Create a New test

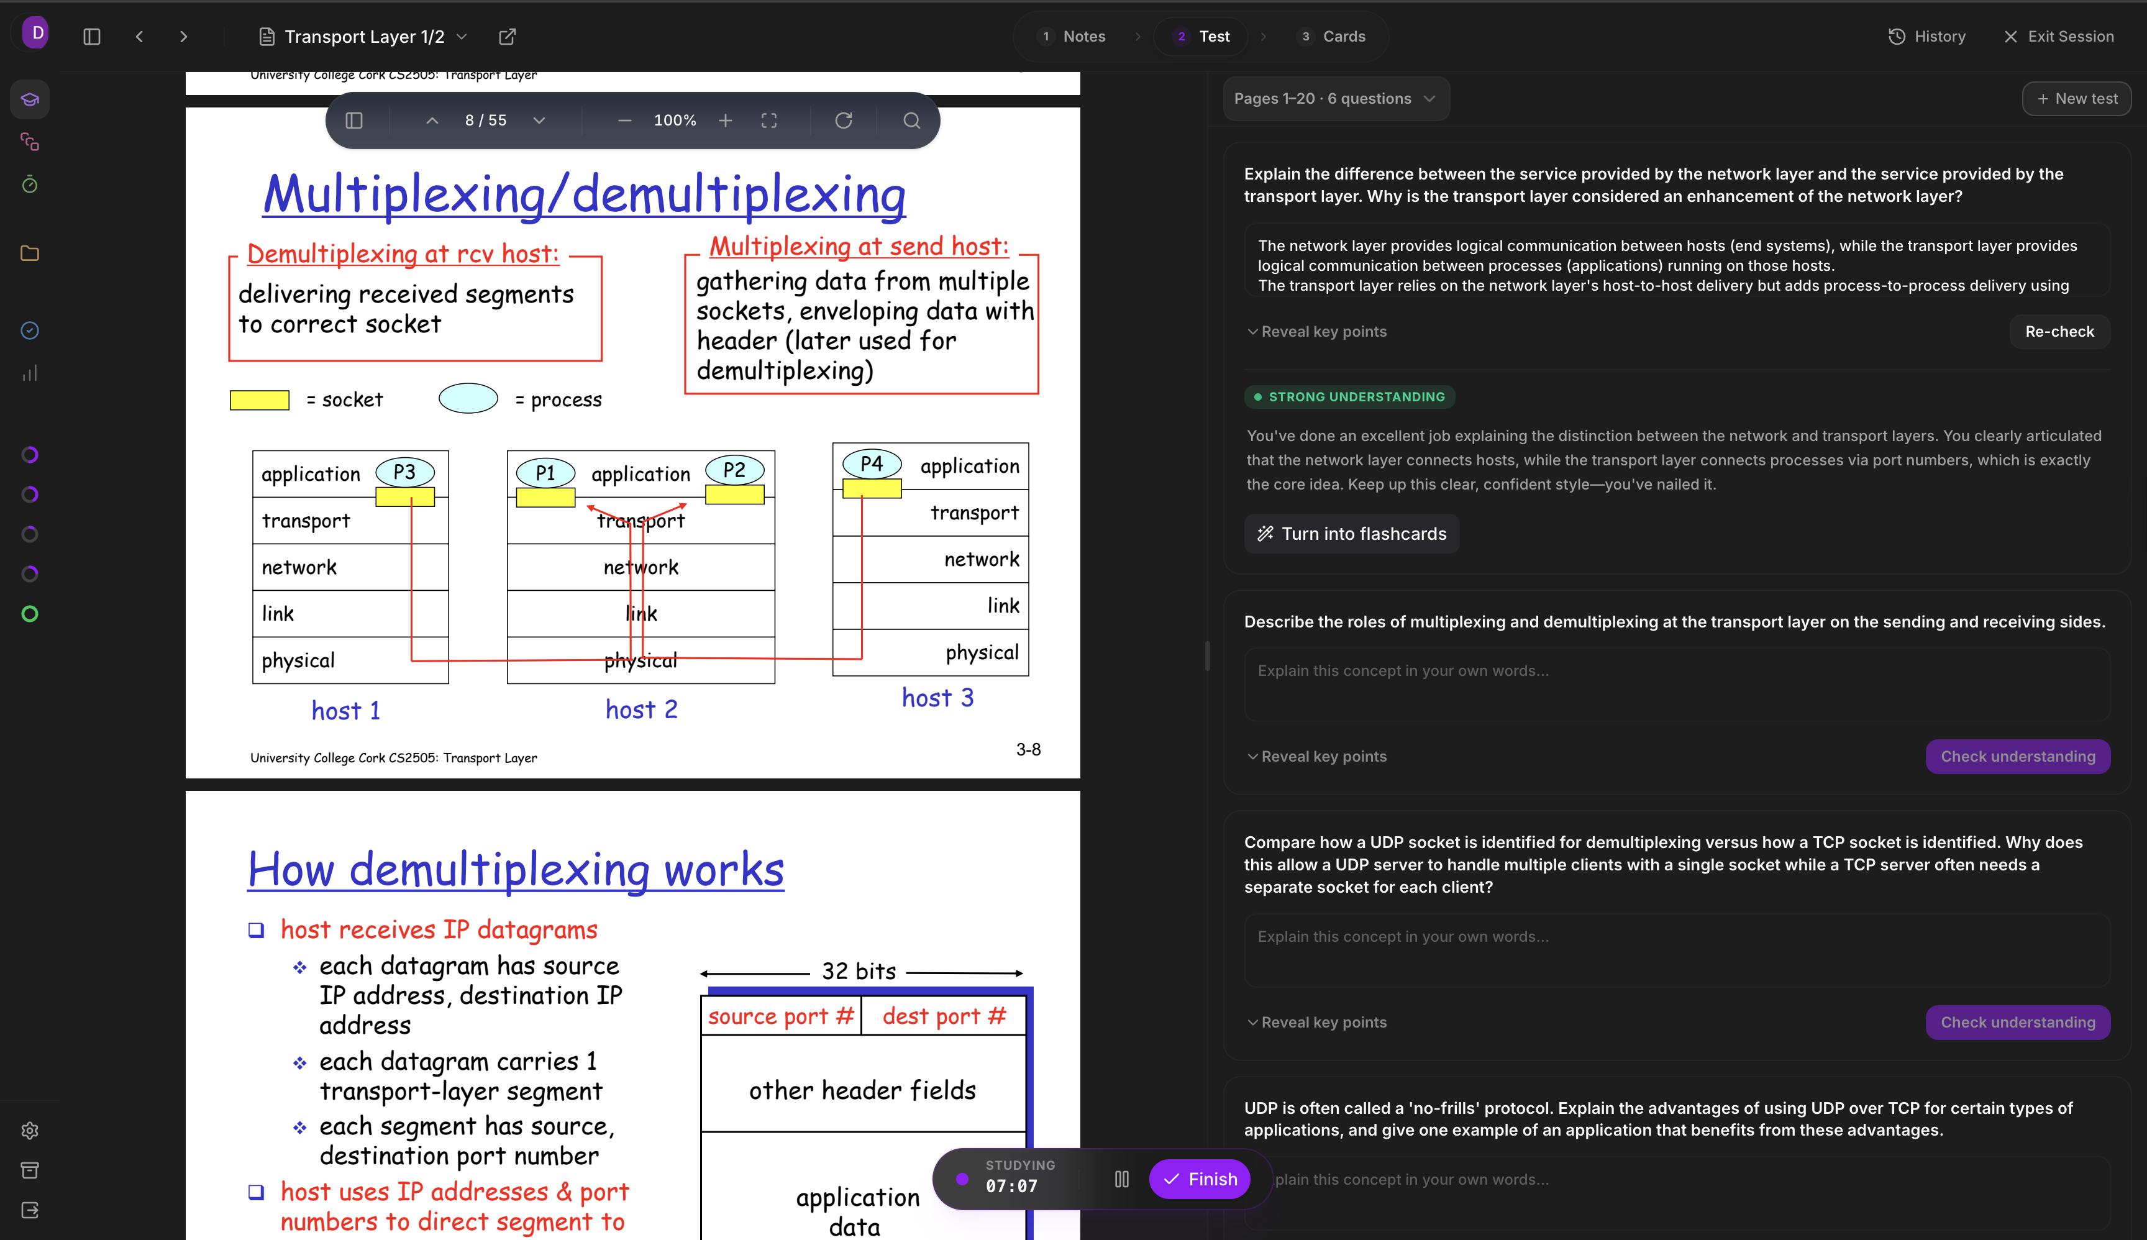[2076, 99]
